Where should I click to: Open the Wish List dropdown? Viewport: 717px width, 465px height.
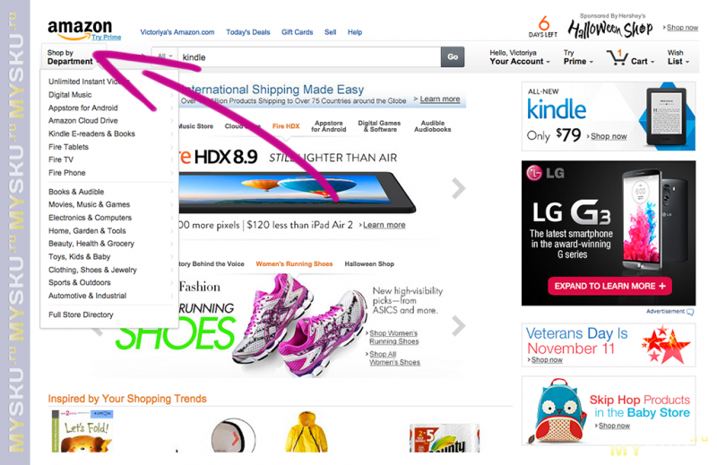point(678,57)
